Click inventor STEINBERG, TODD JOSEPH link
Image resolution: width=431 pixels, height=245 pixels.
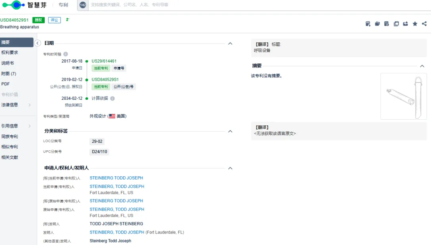[x=117, y=232]
